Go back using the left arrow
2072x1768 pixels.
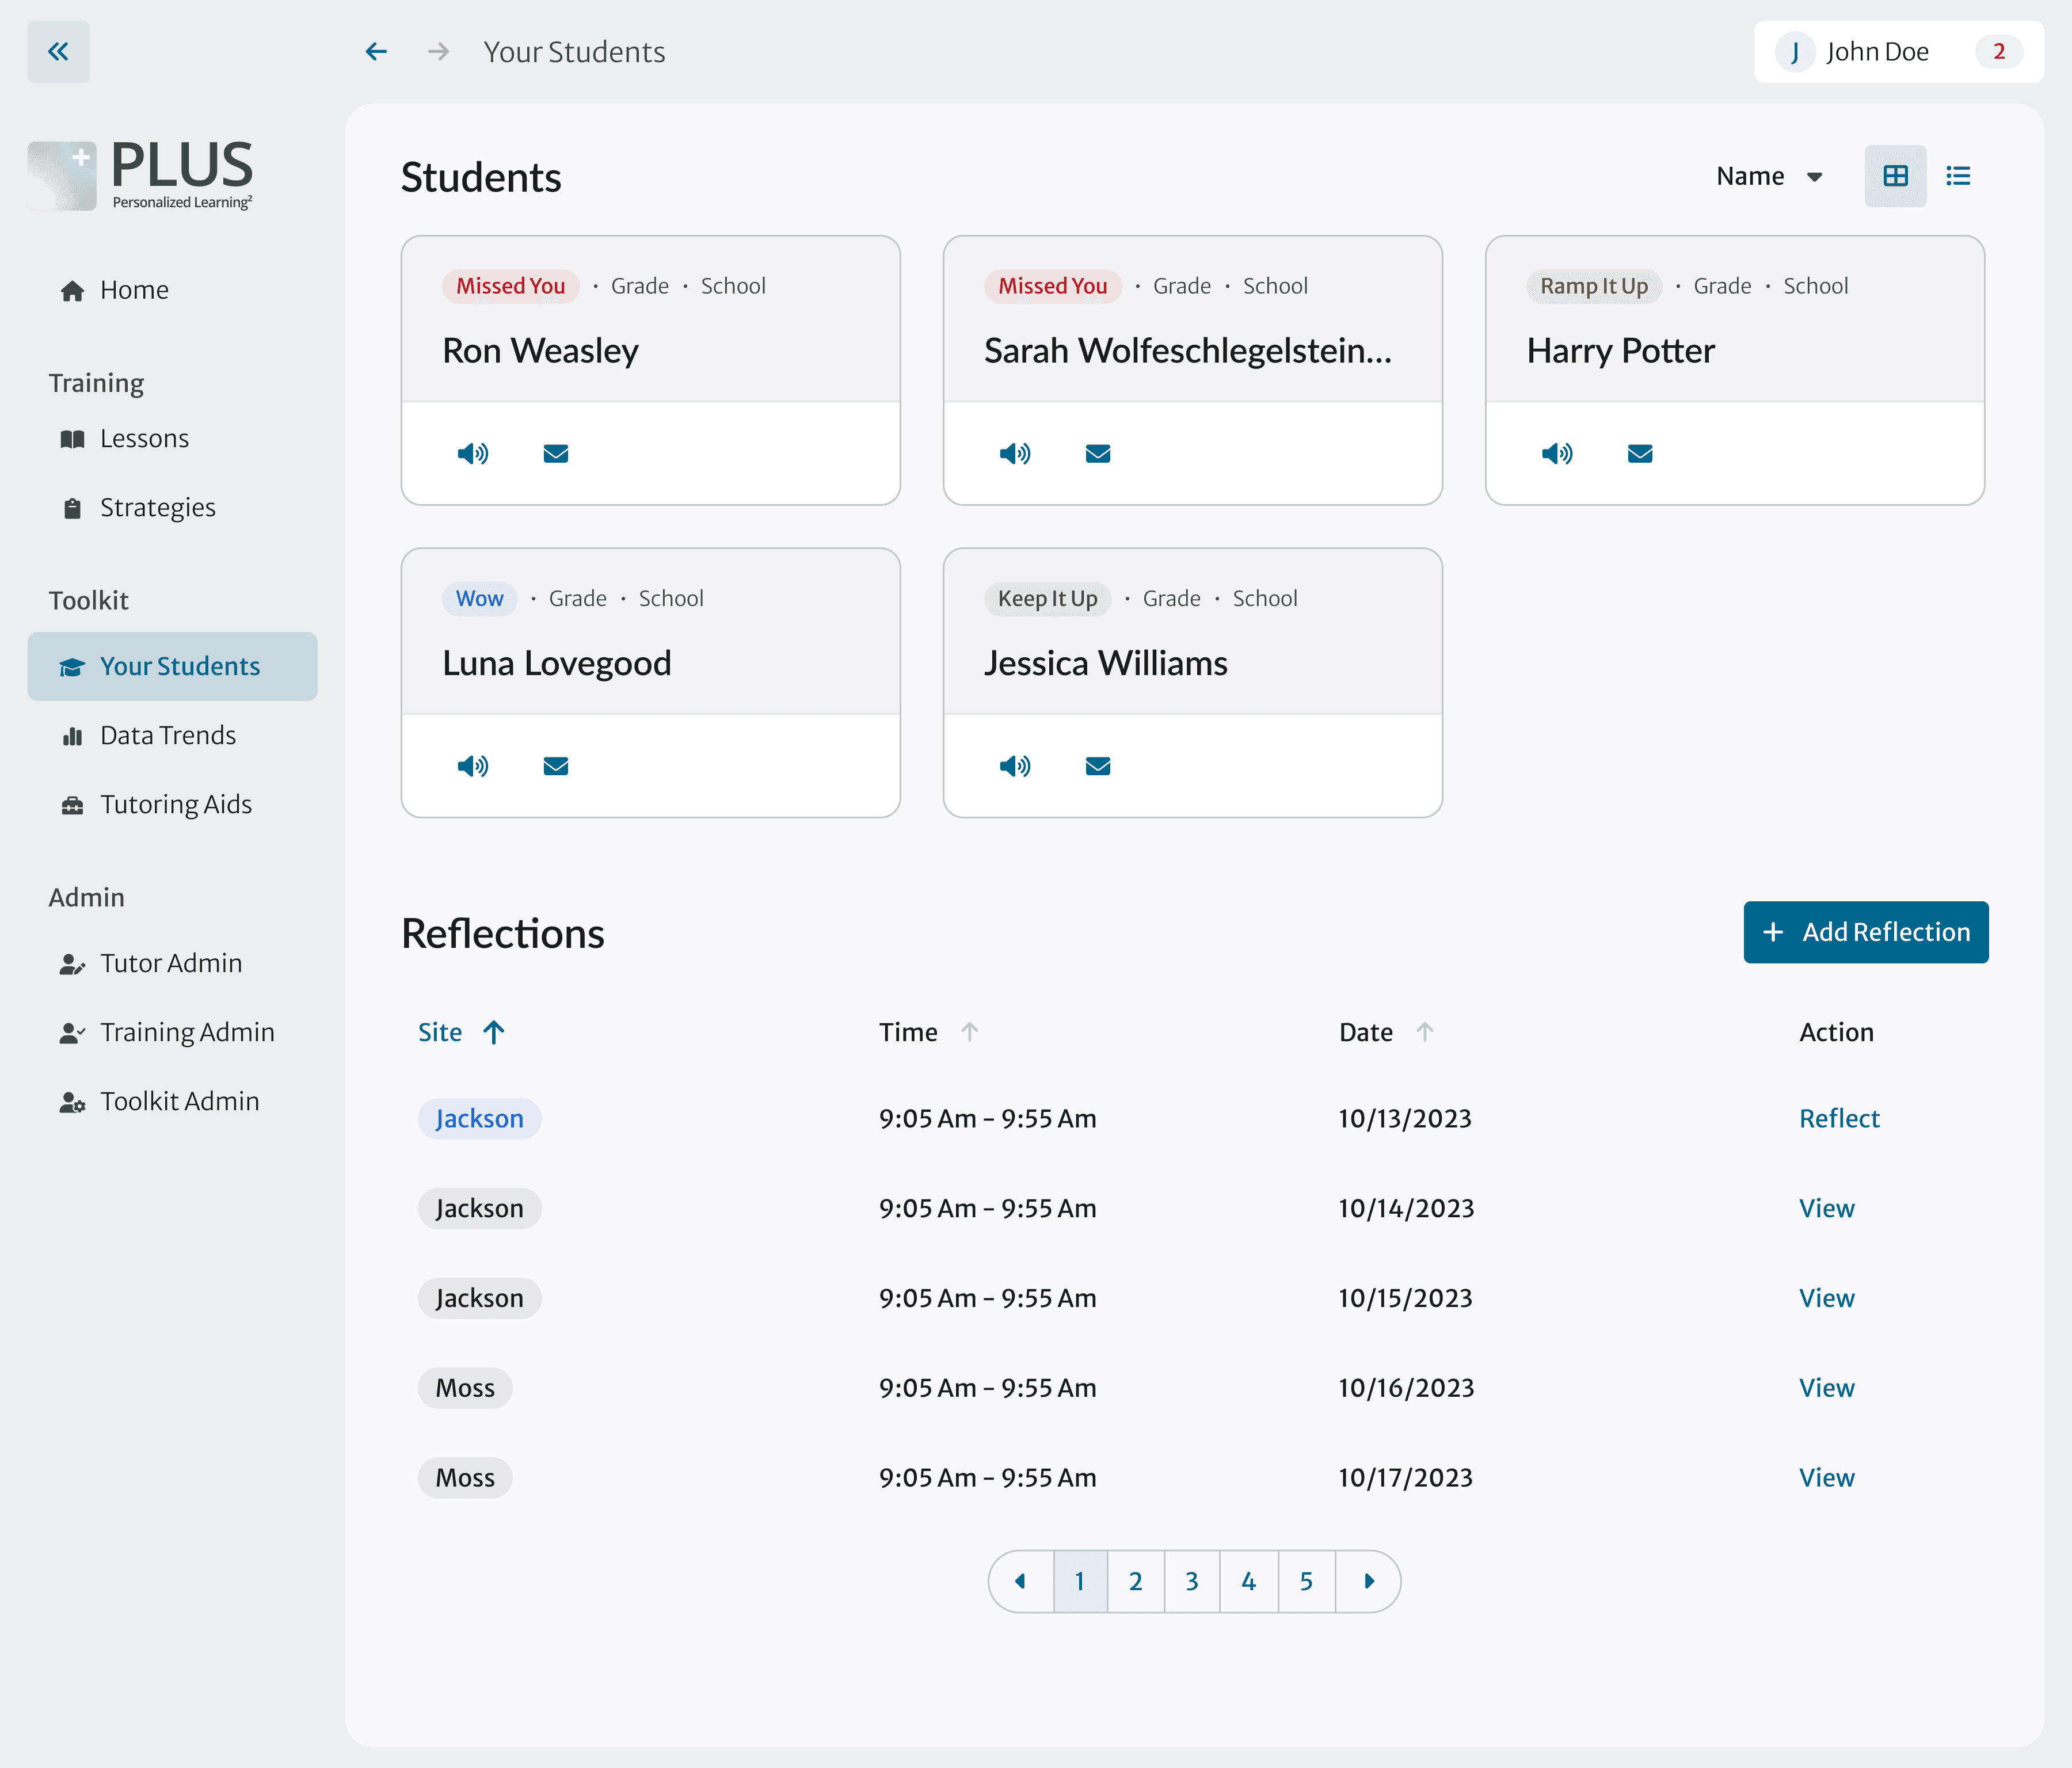click(376, 52)
